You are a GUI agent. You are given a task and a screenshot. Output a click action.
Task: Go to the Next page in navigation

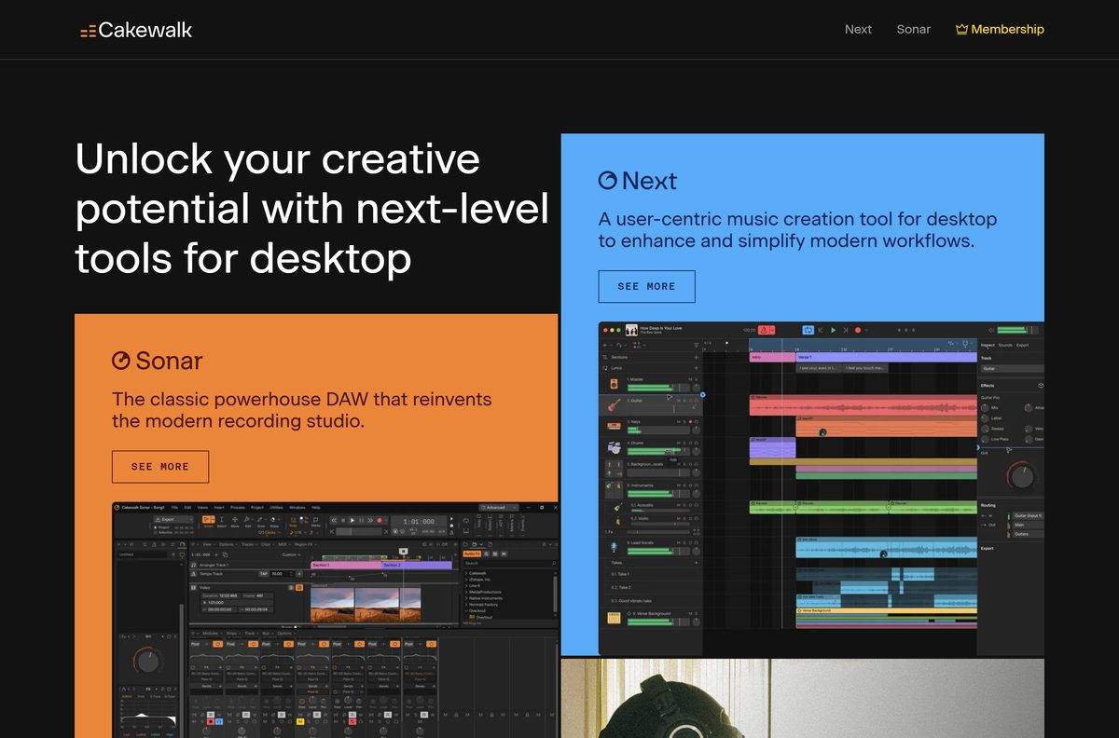click(x=858, y=29)
